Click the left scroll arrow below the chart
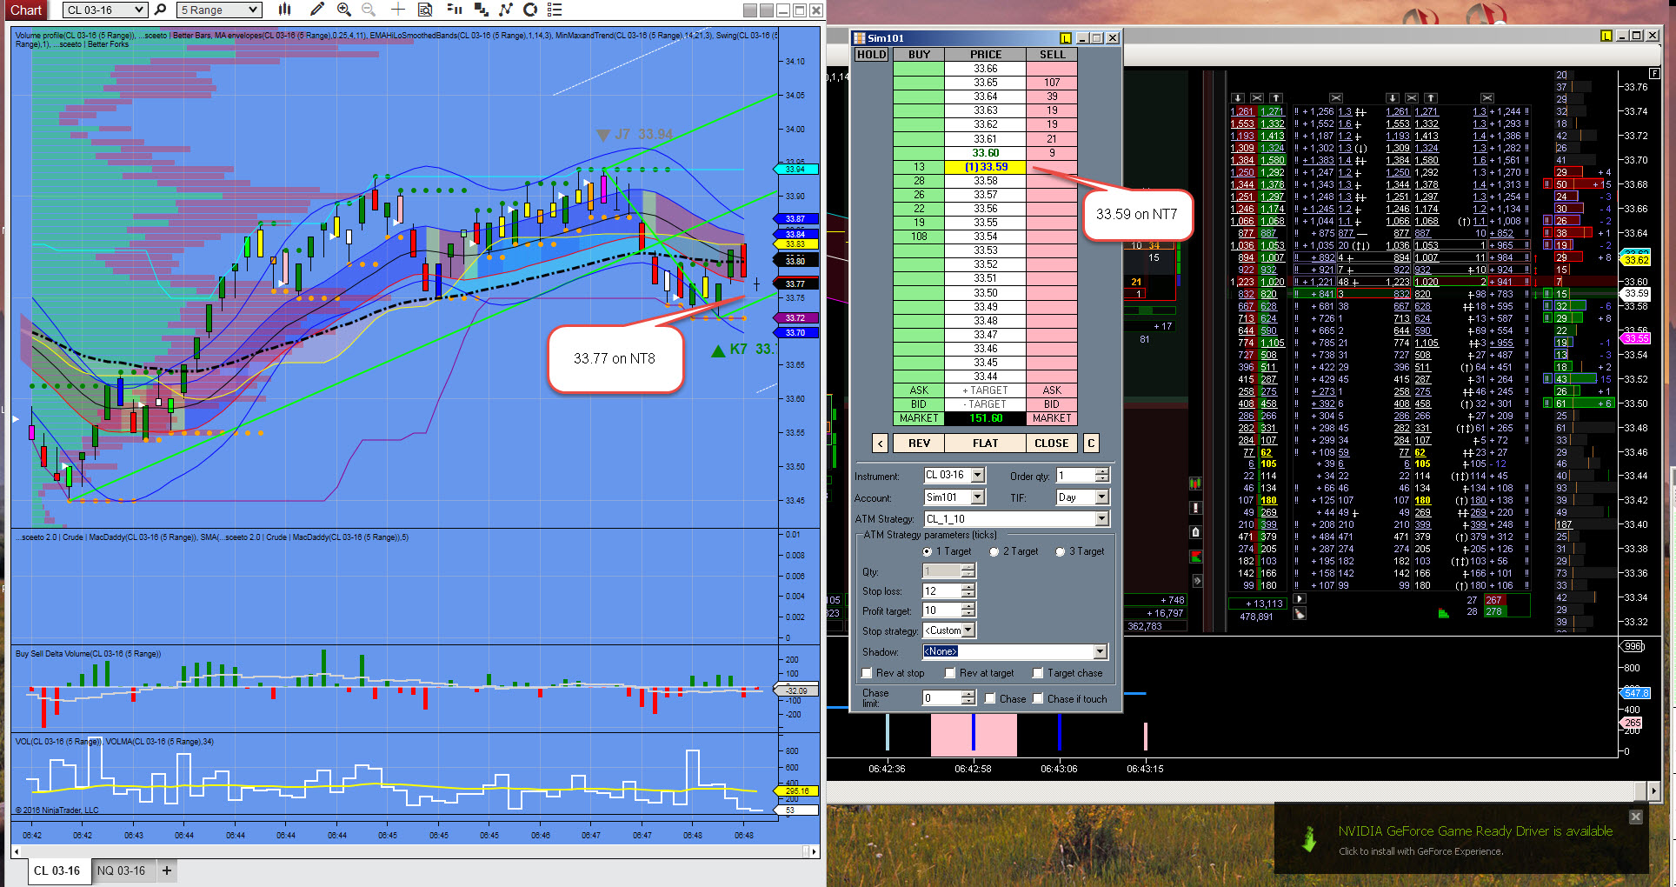Image resolution: width=1676 pixels, height=887 pixels. click(x=17, y=852)
